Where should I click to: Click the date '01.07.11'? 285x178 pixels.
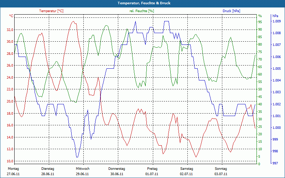152,174
